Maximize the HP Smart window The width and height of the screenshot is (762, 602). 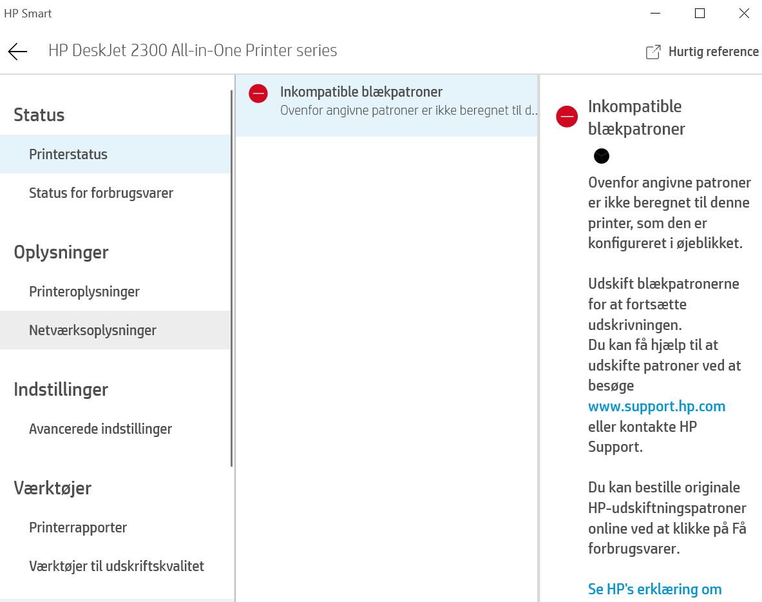700,14
